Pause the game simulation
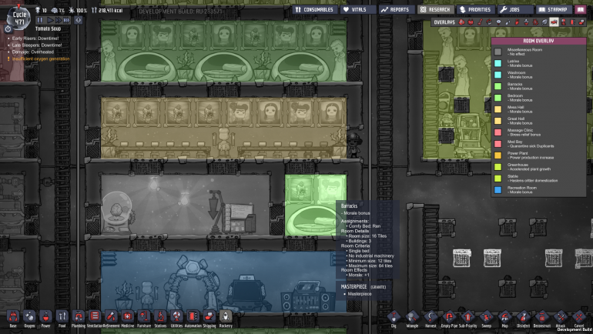593x334 pixels. (41, 20)
